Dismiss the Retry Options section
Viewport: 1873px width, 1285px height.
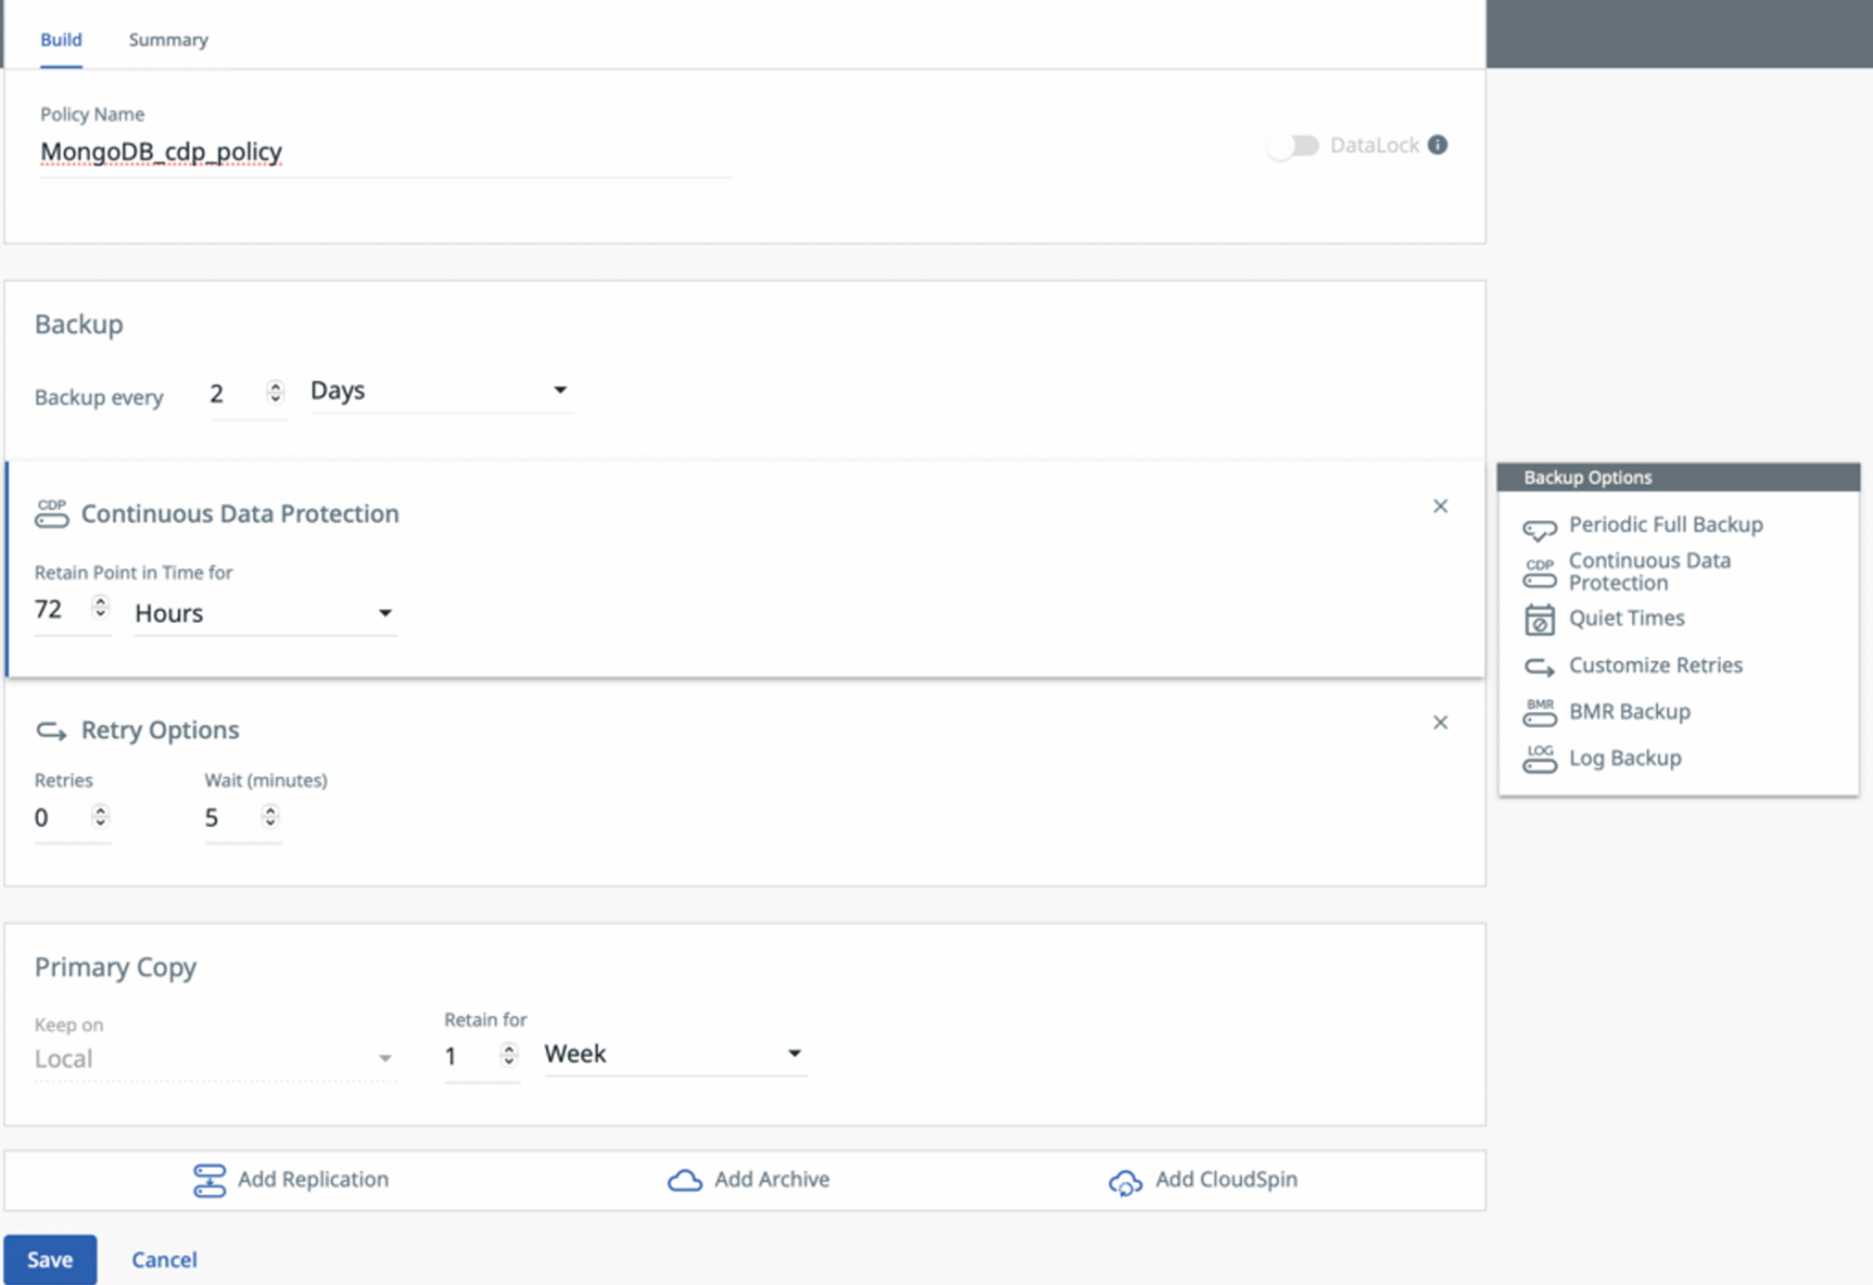tap(1440, 722)
